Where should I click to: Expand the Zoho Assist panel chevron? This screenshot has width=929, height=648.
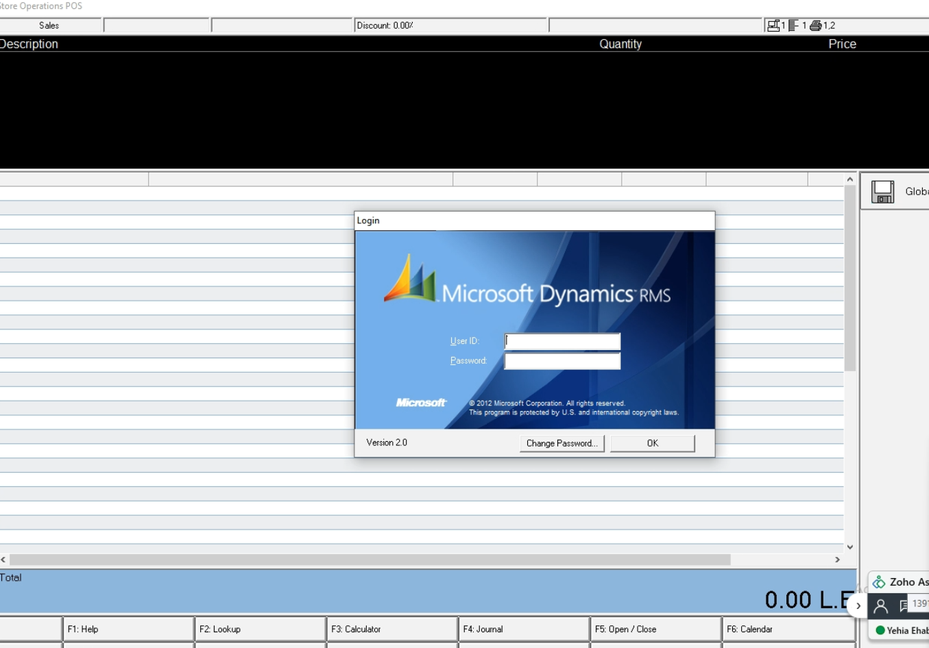pyautogui.click(x=858, y=606)
